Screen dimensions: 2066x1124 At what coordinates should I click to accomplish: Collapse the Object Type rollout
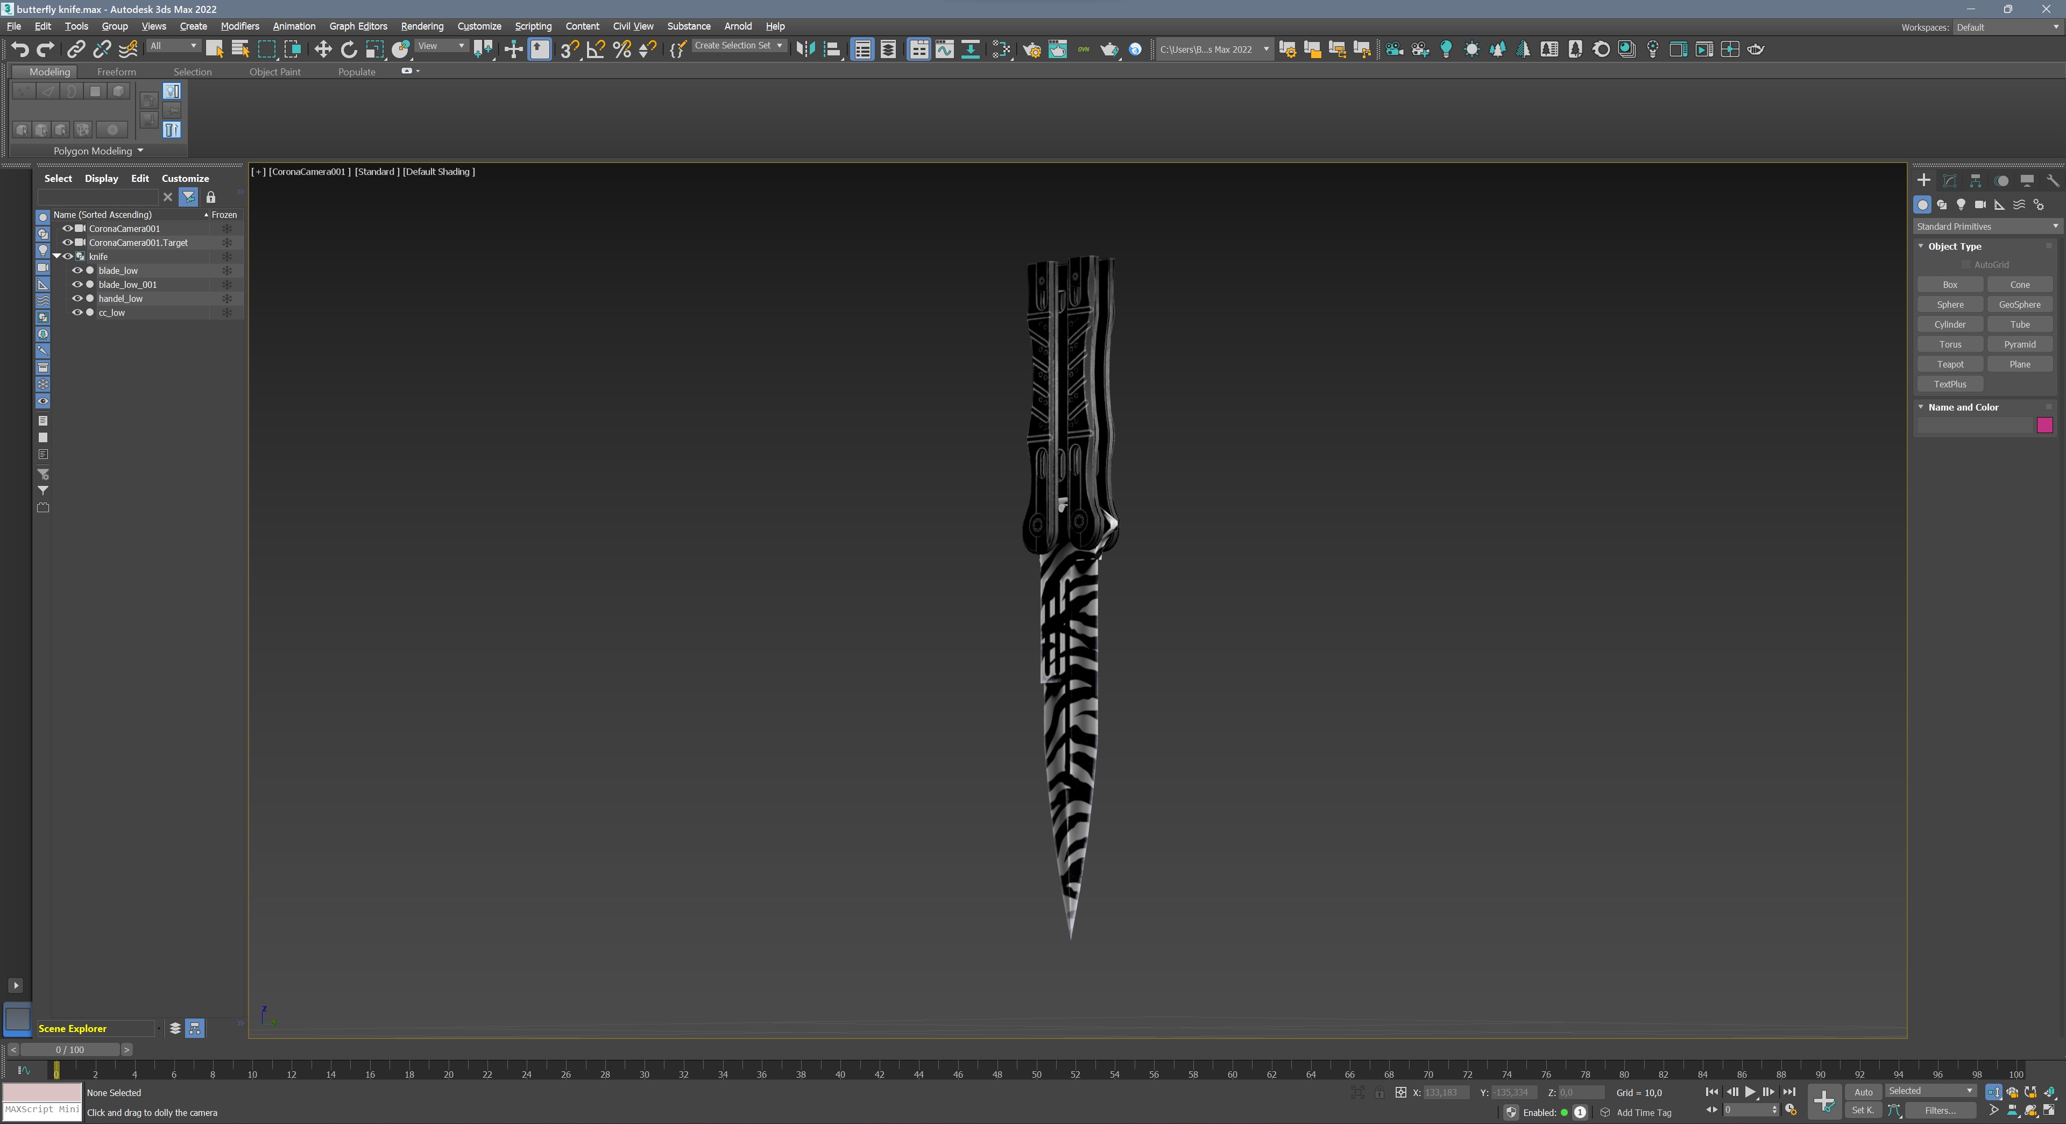(1921, 246)
